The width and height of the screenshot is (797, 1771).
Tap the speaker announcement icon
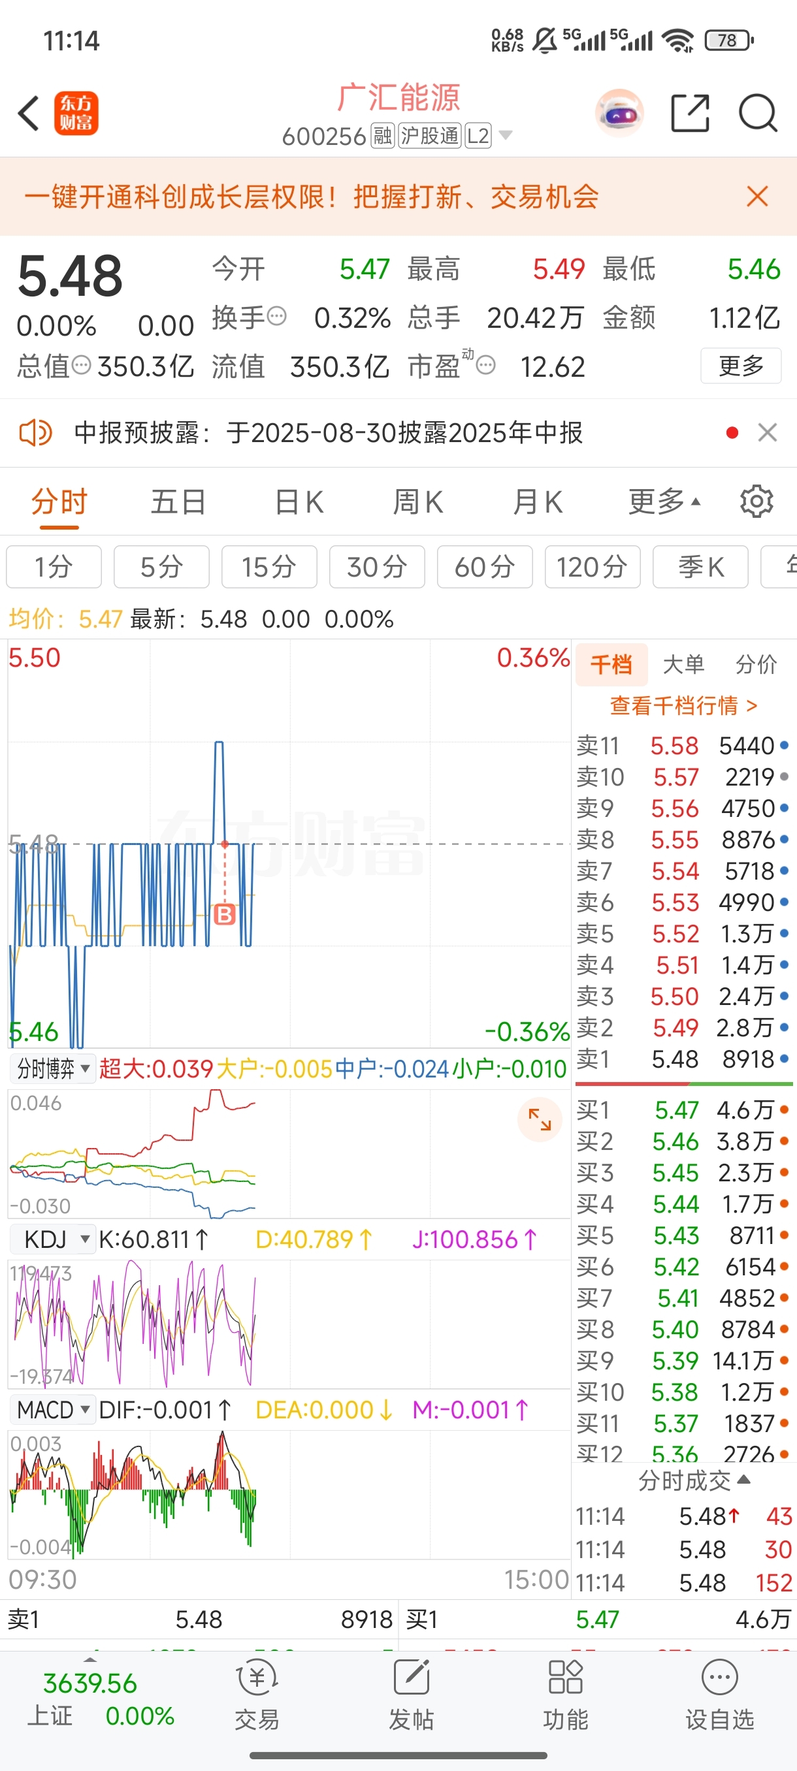pyautogui.click(x=35, y=432)
